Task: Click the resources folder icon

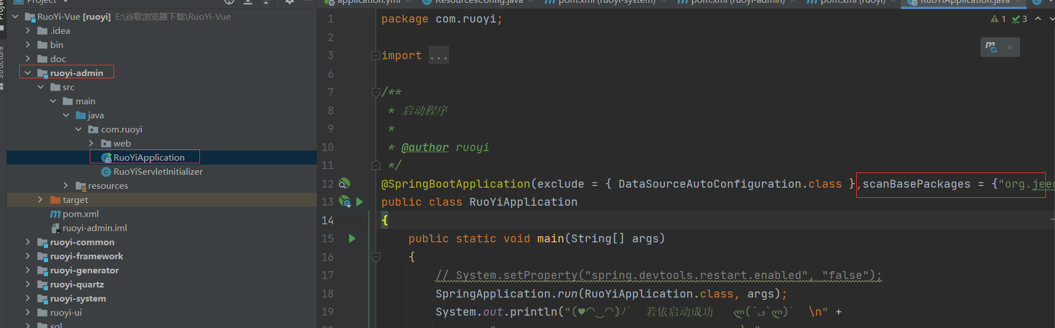Action: (x=81, y=186)
